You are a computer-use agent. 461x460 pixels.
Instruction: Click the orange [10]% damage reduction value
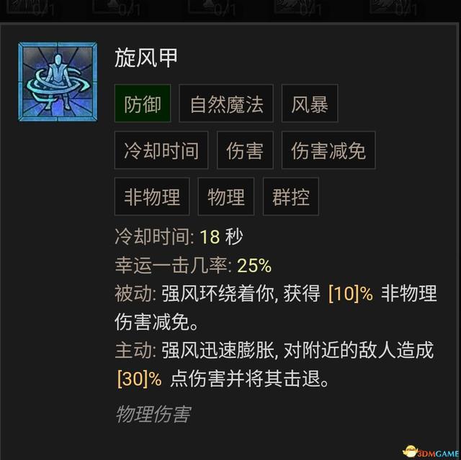[351, 294]
